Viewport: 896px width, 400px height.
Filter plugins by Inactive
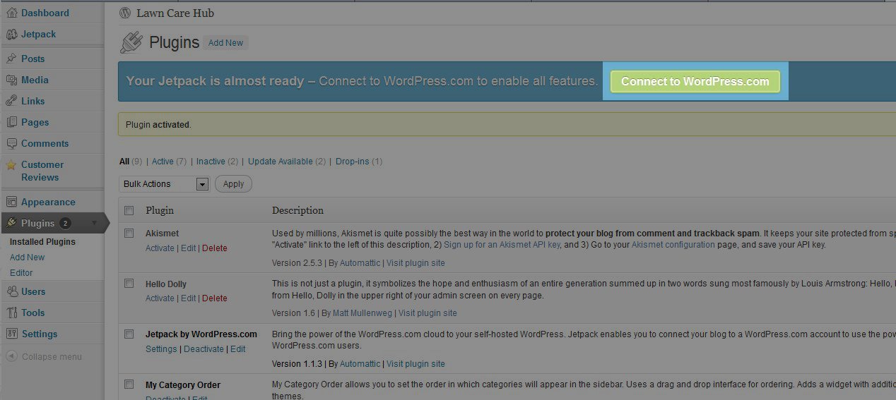[211, 162]
